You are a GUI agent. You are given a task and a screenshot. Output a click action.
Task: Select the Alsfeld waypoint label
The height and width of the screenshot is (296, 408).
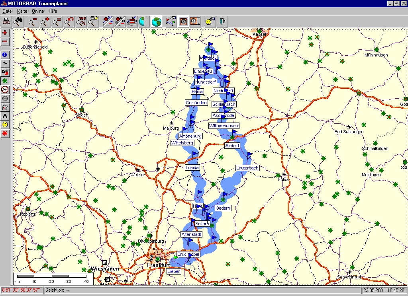pos(232,146)
